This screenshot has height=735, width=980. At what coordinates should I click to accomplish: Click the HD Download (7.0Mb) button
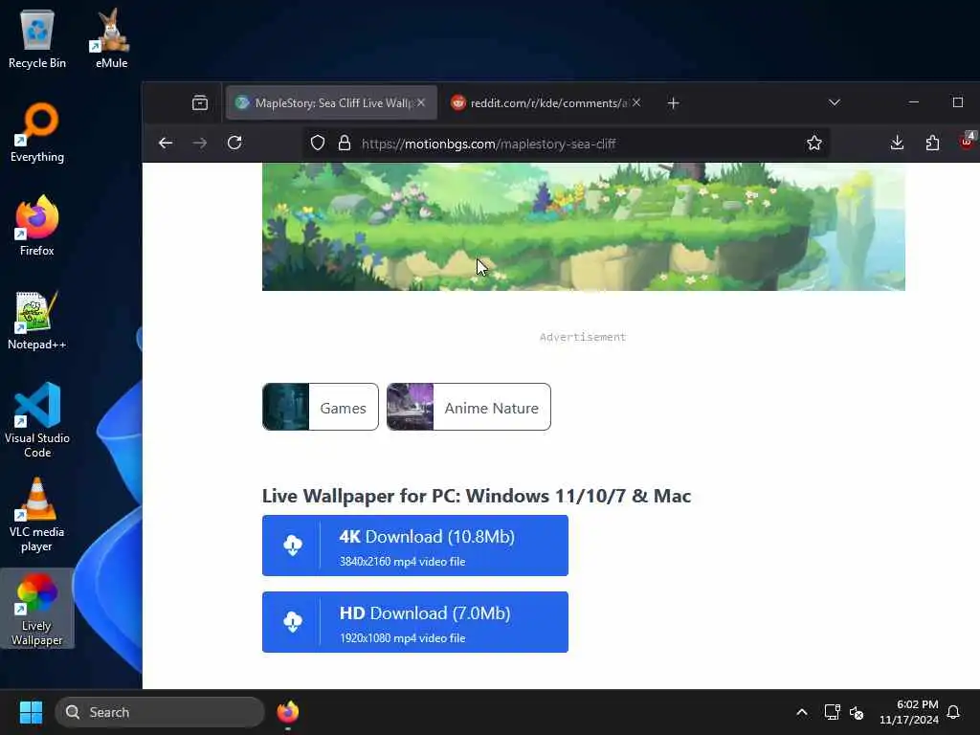point(415,622)
